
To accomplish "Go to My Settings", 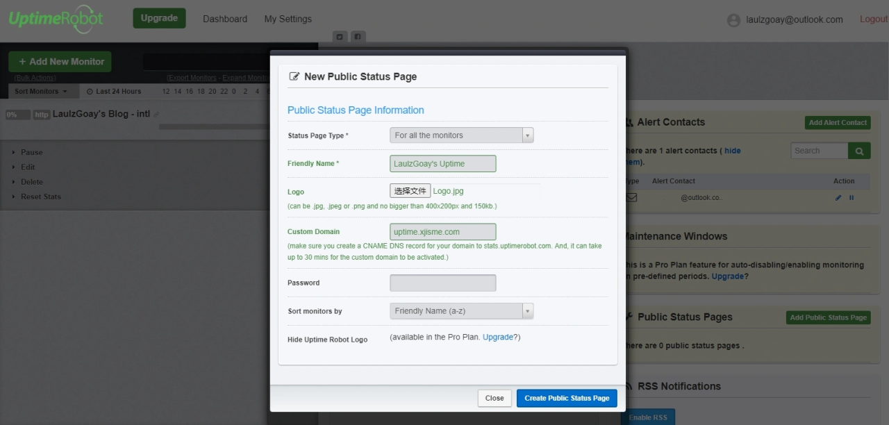I will pos(288,19).
